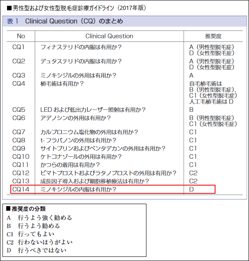This screenshot has width=249, height=261.
Task: Click the question ミノキシジルの外用は有用か？
Action: point(78,75)
